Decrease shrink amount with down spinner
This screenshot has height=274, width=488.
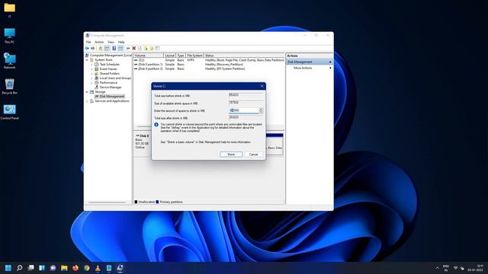(x=261, y=112)
